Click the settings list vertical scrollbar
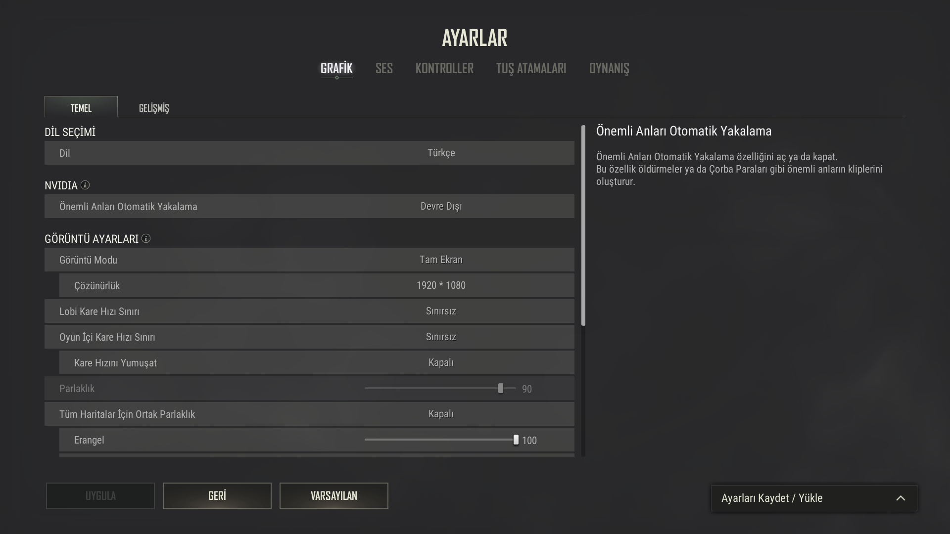 (583, 225)
